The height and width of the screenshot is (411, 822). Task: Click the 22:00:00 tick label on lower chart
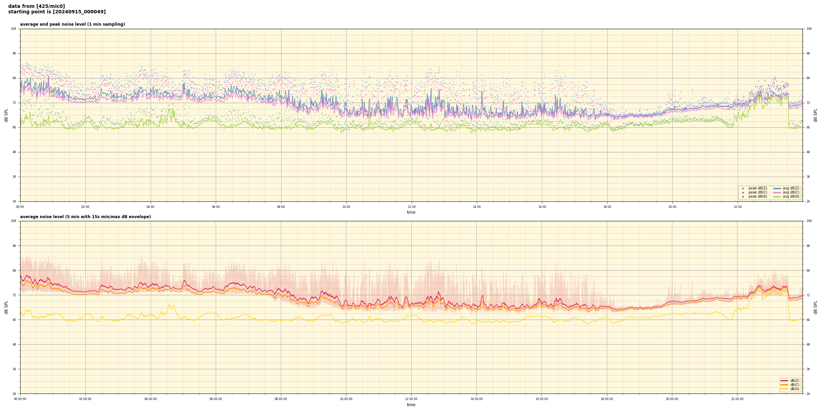click(737, 399)
